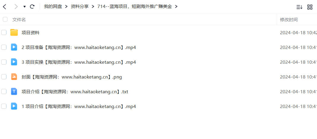Open the navigation history dropdown arrow

[x=25, y=7]
